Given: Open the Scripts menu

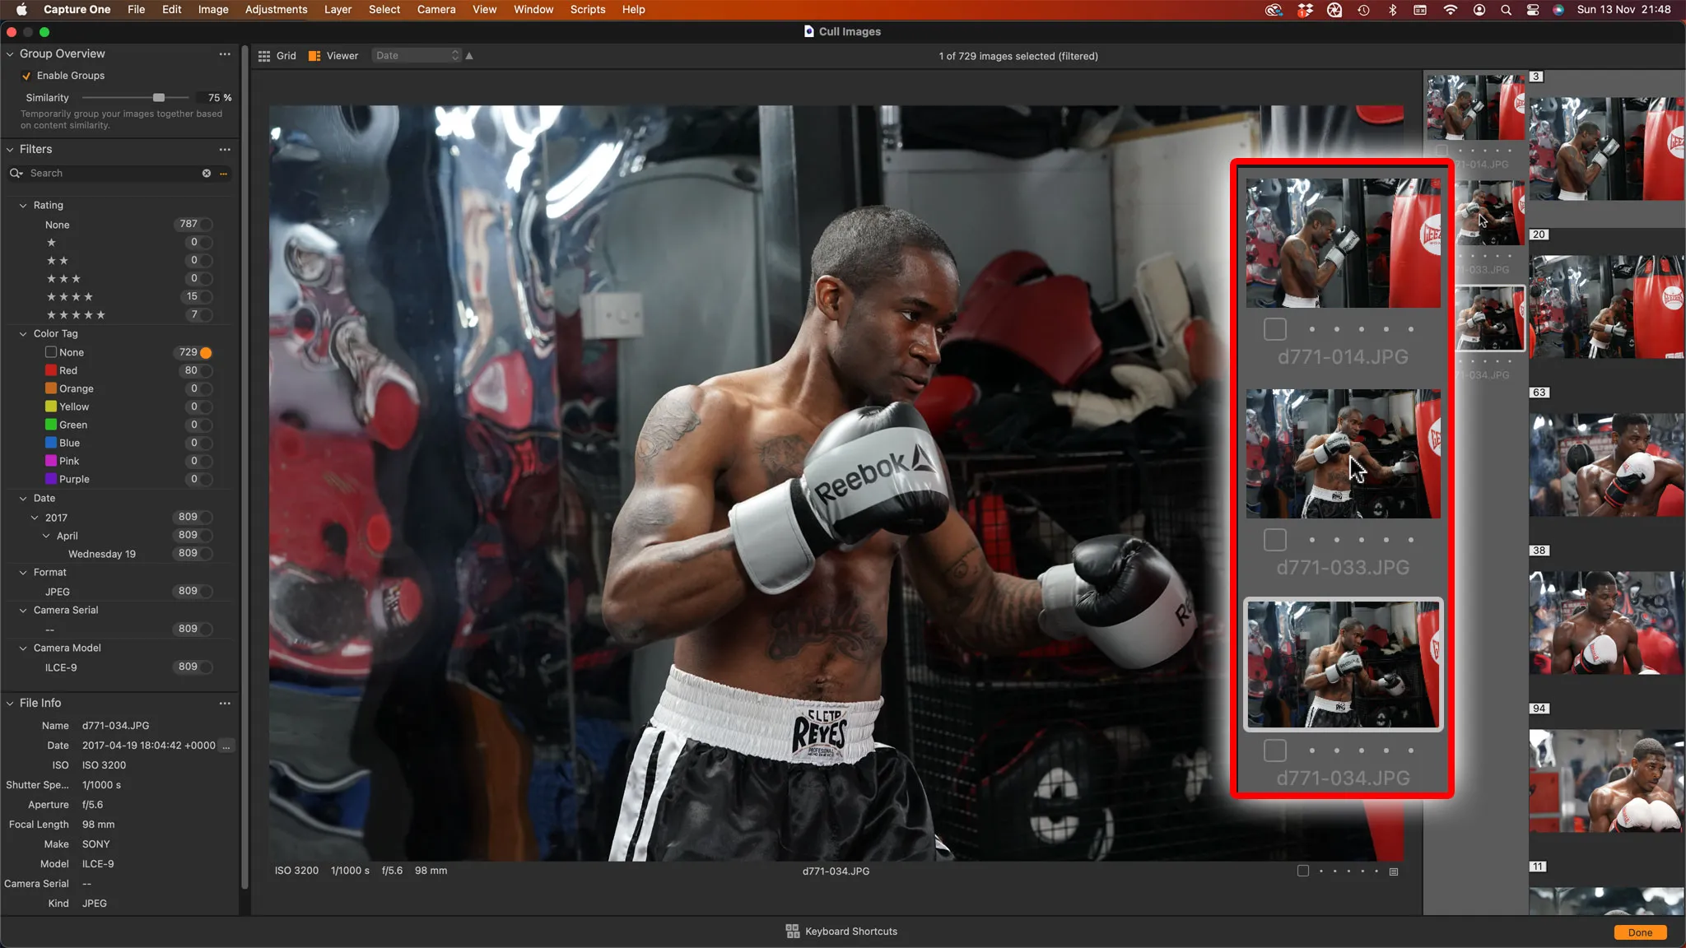Looking at the screenshot, I should tap(587, 10).
